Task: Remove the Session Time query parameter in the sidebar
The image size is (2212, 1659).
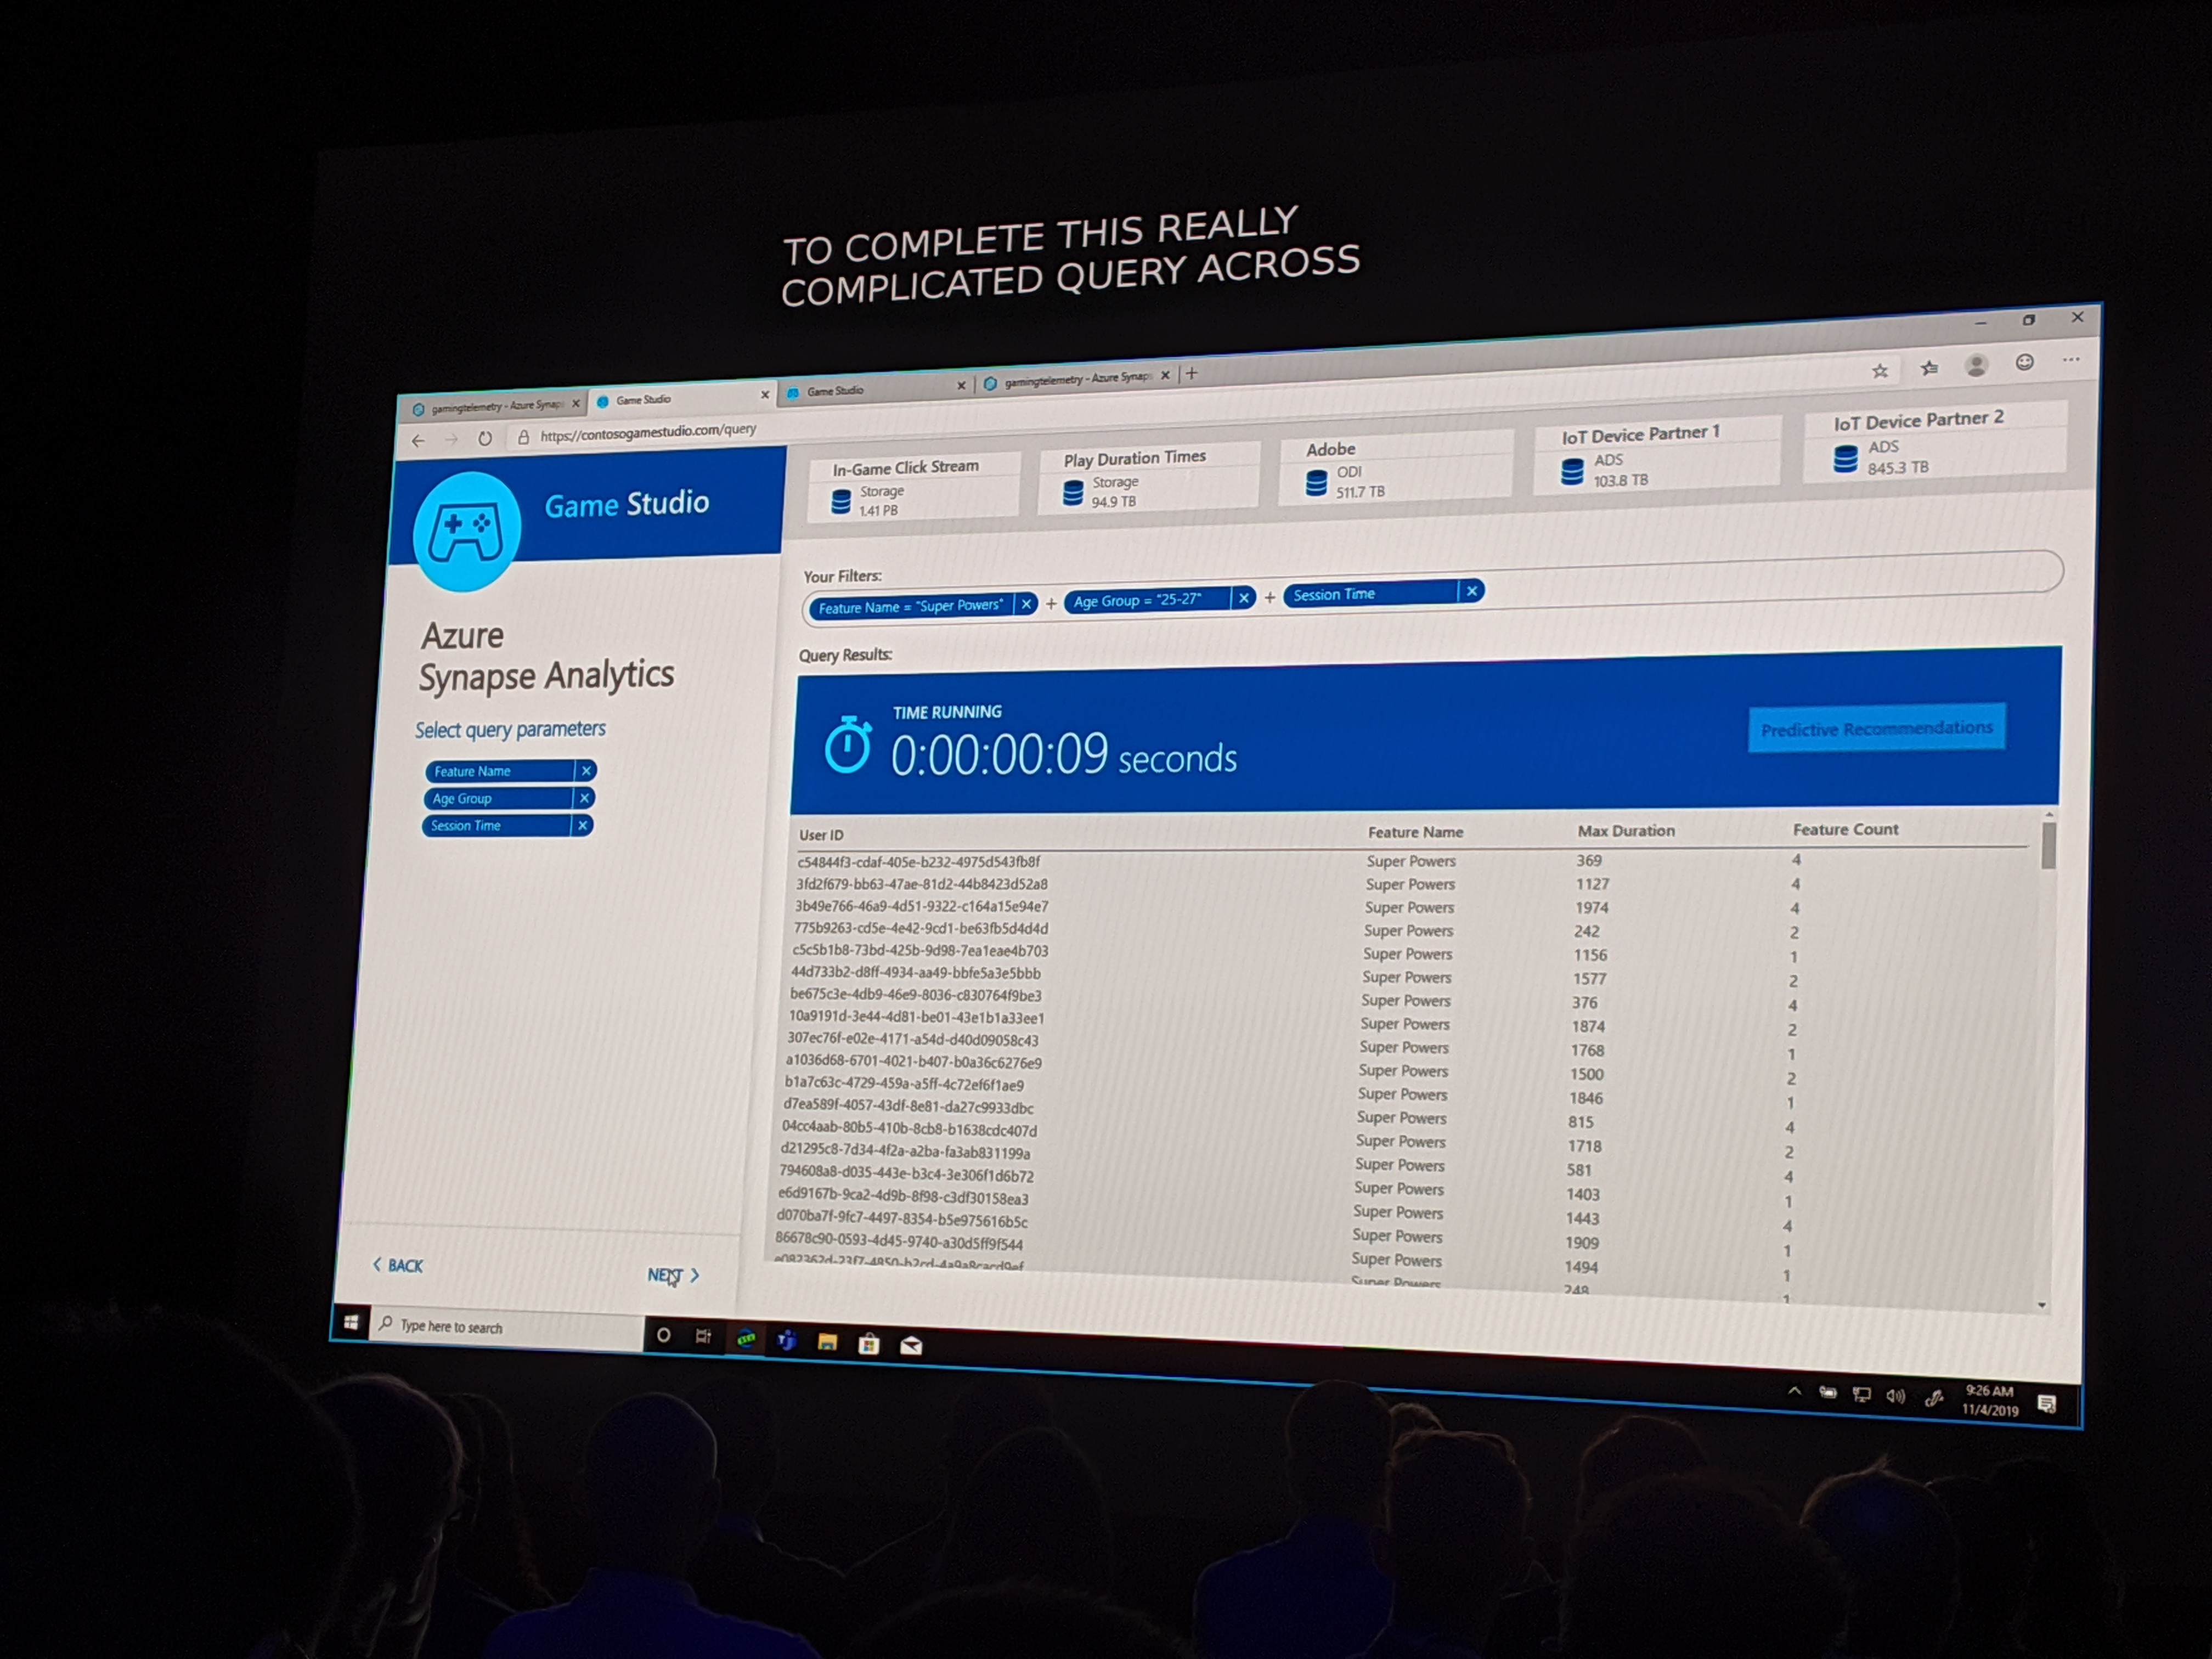Action: [x=583, y=824]
